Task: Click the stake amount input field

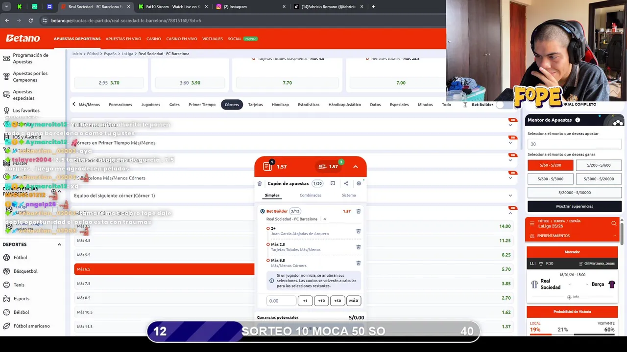Action: pyautogui.click(x=281, y=301)
